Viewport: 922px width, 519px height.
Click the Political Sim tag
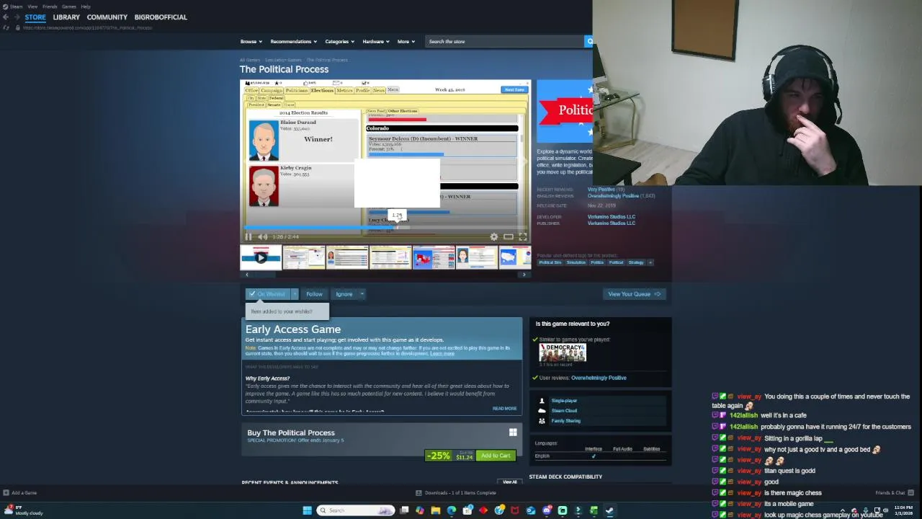[x=550, y=262]
